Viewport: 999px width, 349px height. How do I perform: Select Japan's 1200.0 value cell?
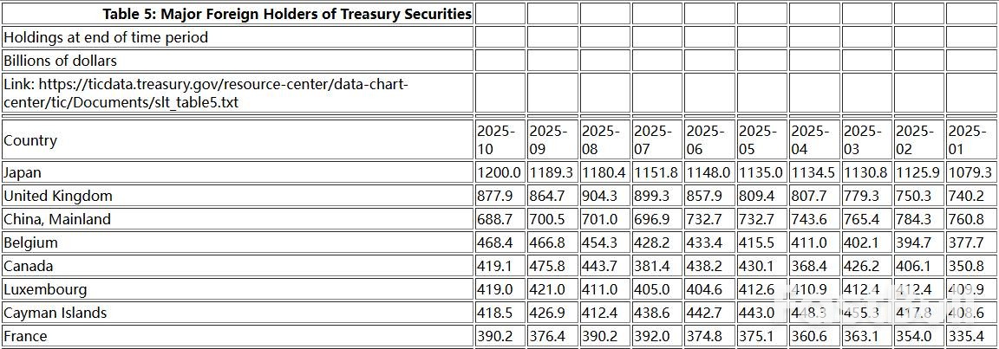[499, 172]
